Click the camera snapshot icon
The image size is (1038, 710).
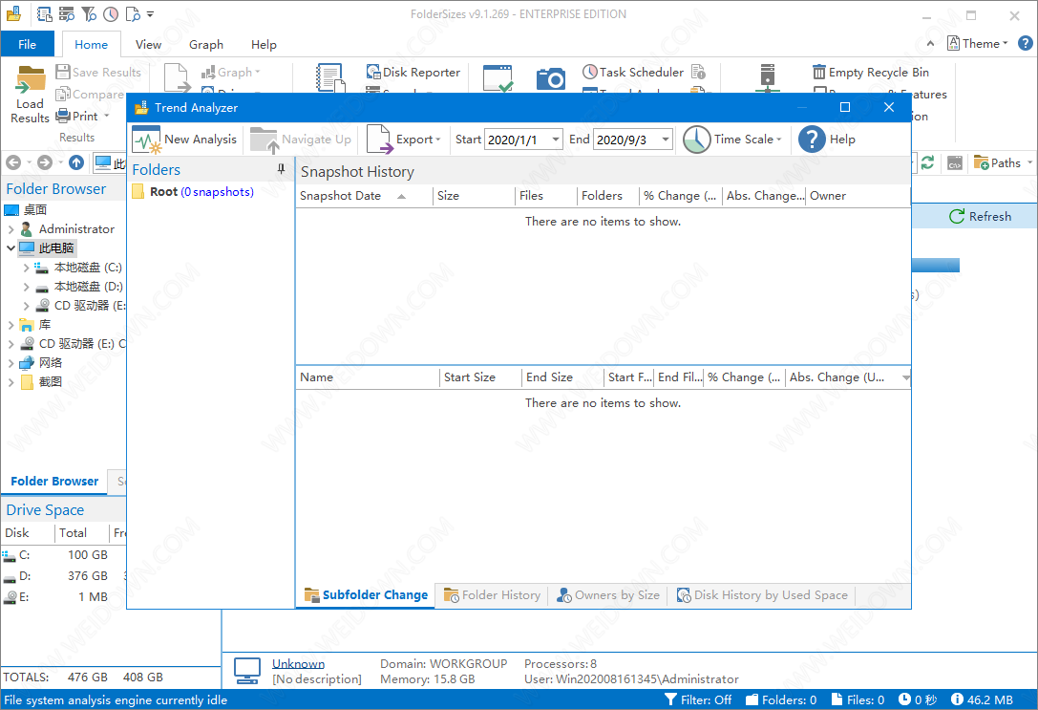click(x=550, y=78)
